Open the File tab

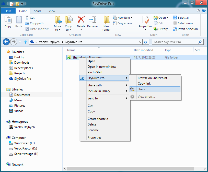[8, 11]
